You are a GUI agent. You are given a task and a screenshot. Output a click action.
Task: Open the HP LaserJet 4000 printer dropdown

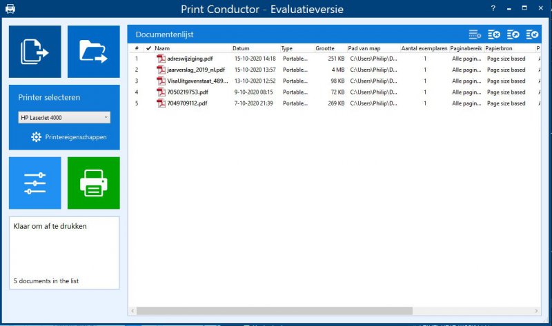pos(64,117)
